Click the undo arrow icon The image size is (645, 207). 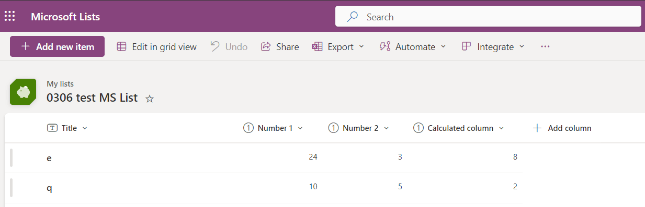pos(215,46)
